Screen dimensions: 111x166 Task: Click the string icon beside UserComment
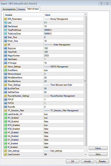[5, 155]
